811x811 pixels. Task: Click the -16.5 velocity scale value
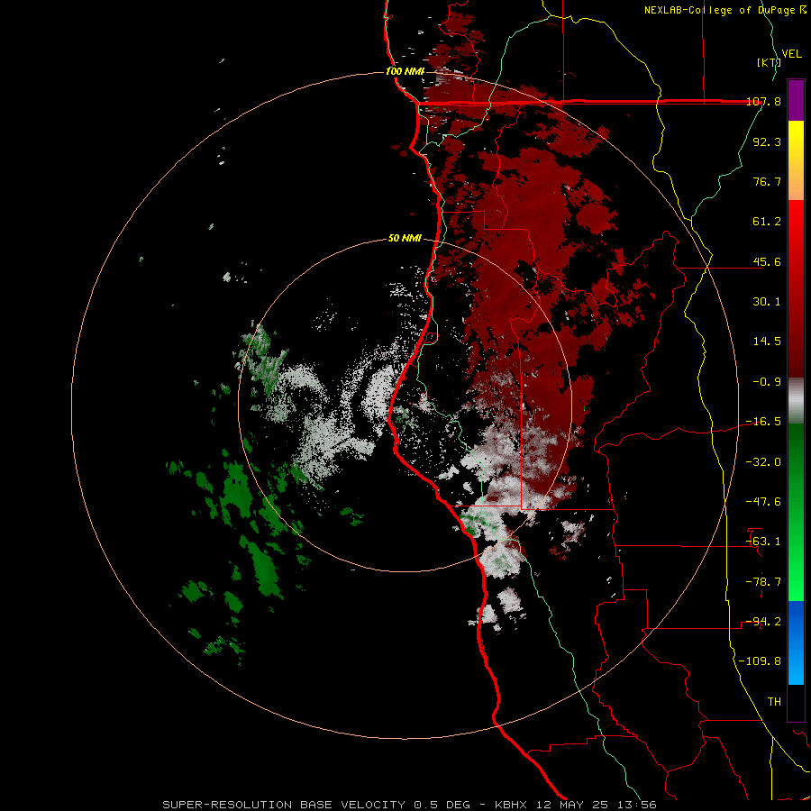tap(763, 422)
